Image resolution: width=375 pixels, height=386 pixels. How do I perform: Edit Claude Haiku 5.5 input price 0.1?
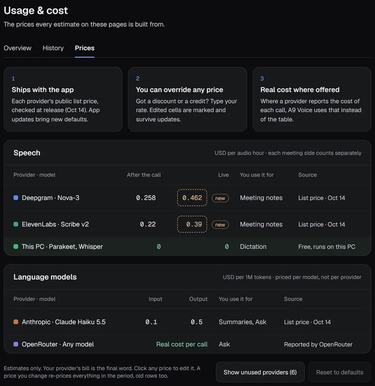pyautogui.click(x=151, y=322)
